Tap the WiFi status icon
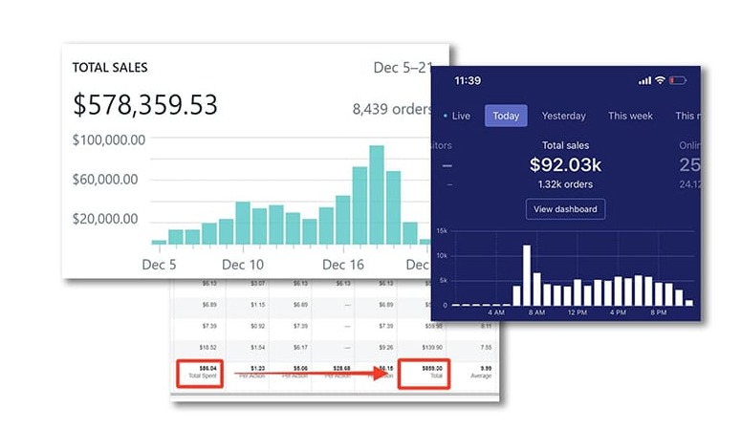The height and width of the screenshot is (429, 741). 660,80
